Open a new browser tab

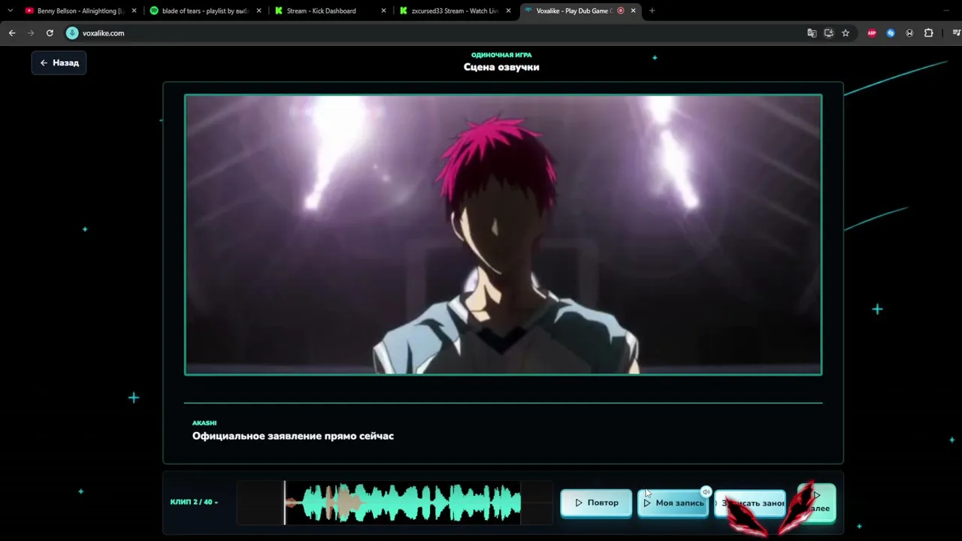(x=652, y=11)
